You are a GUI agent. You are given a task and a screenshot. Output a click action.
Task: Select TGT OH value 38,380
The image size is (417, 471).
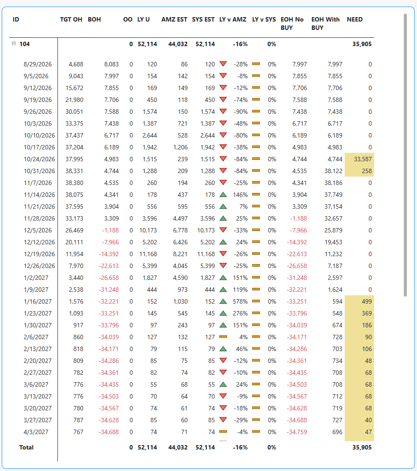pyautogui.click(x=75, y=183)
